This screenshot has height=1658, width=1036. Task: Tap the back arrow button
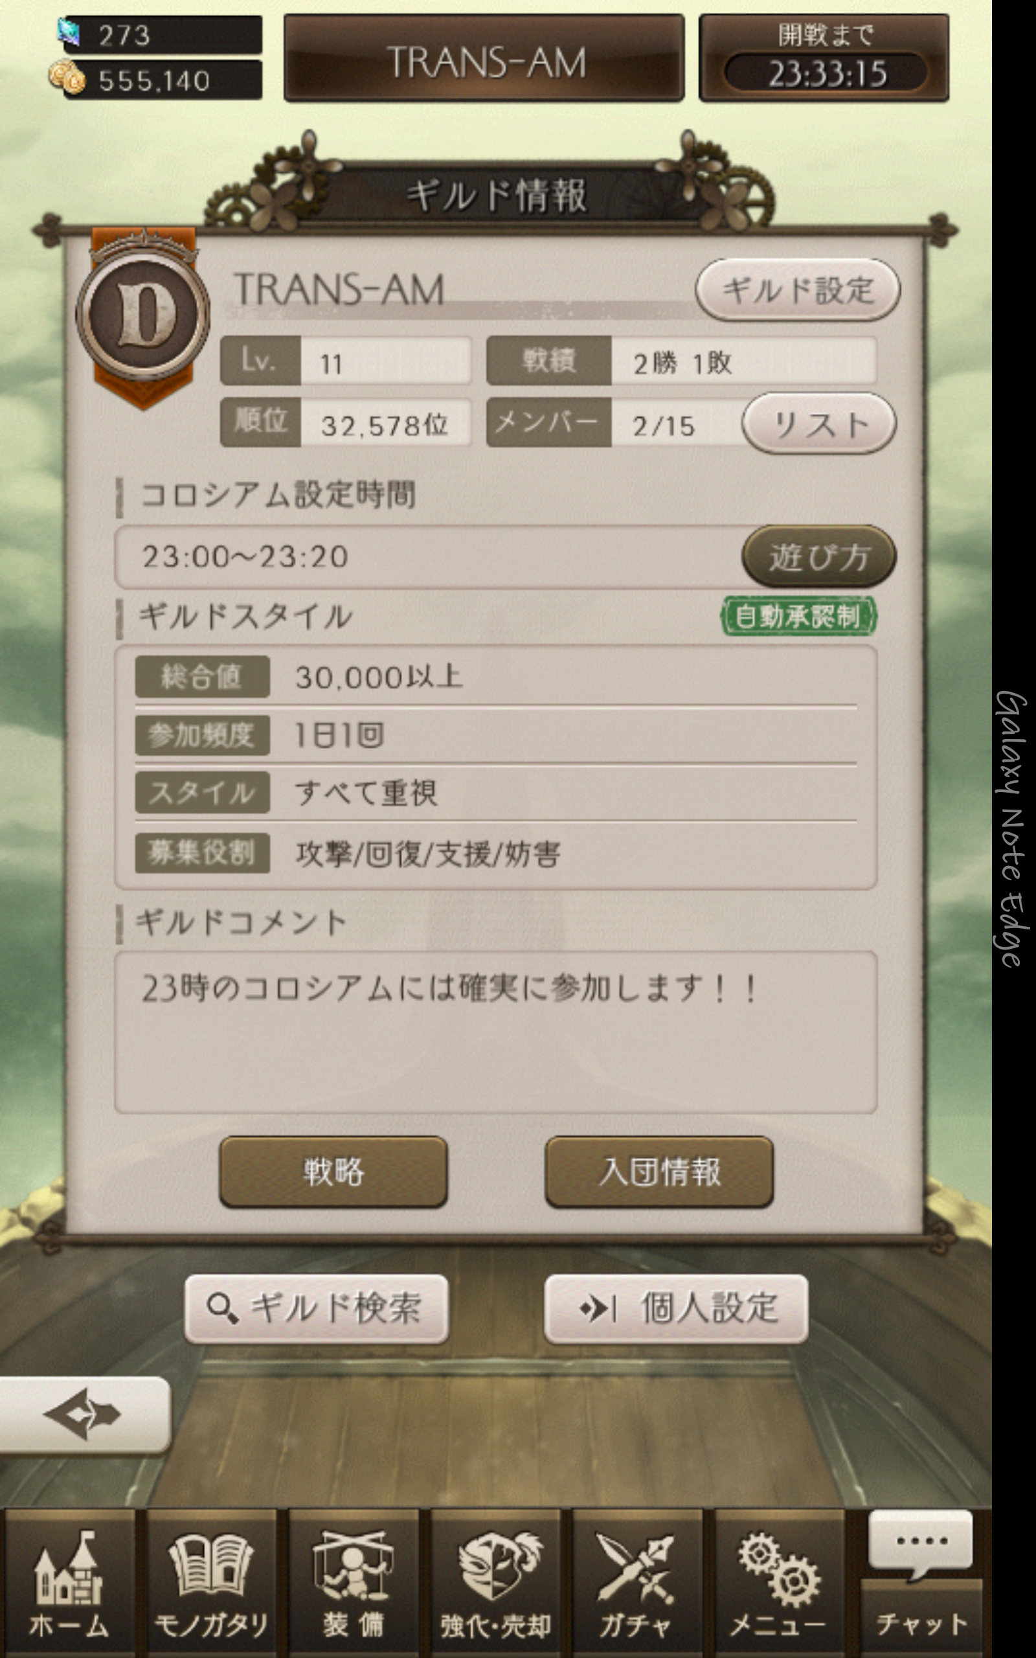point(84,1414)
